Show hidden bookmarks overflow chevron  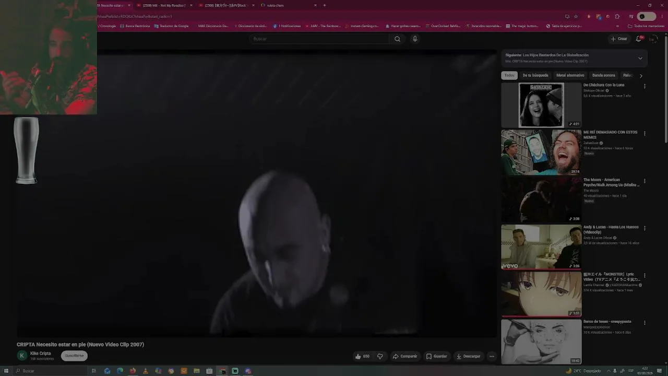(617, 26)
